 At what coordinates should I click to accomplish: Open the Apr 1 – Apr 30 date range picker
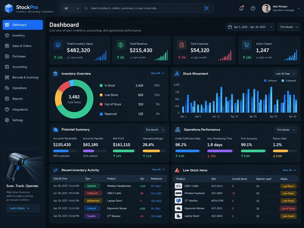click(250, 27)
